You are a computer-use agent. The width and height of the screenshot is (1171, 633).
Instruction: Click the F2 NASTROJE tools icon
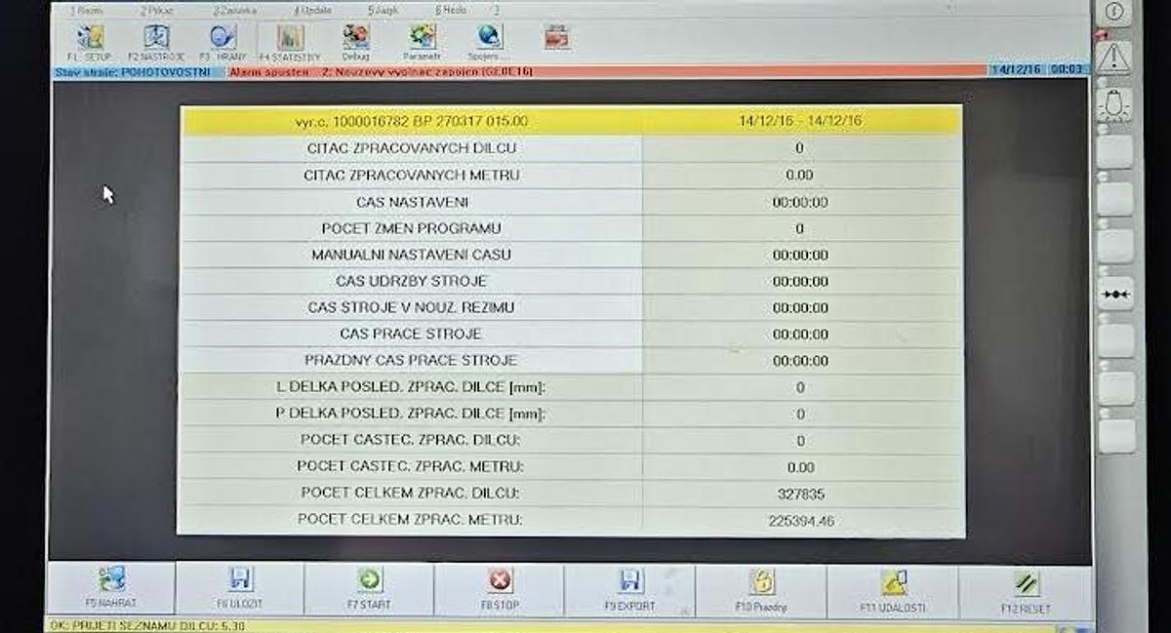[x=156, y=39]
